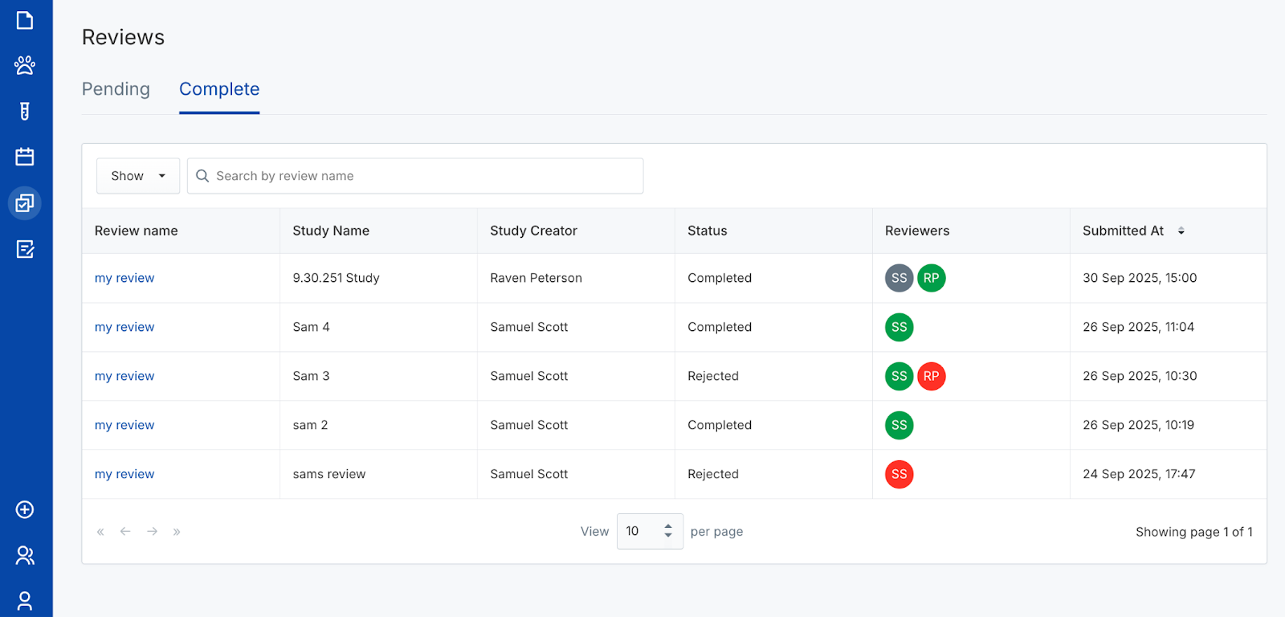Click the red RP reviewer badge
The image size is (1285, 617).
click(x=931, y=376)
